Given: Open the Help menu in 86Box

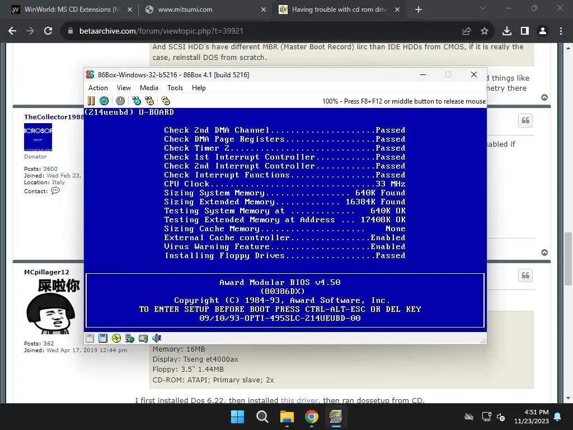Looking at the screenshot, I should coord(199,88).
